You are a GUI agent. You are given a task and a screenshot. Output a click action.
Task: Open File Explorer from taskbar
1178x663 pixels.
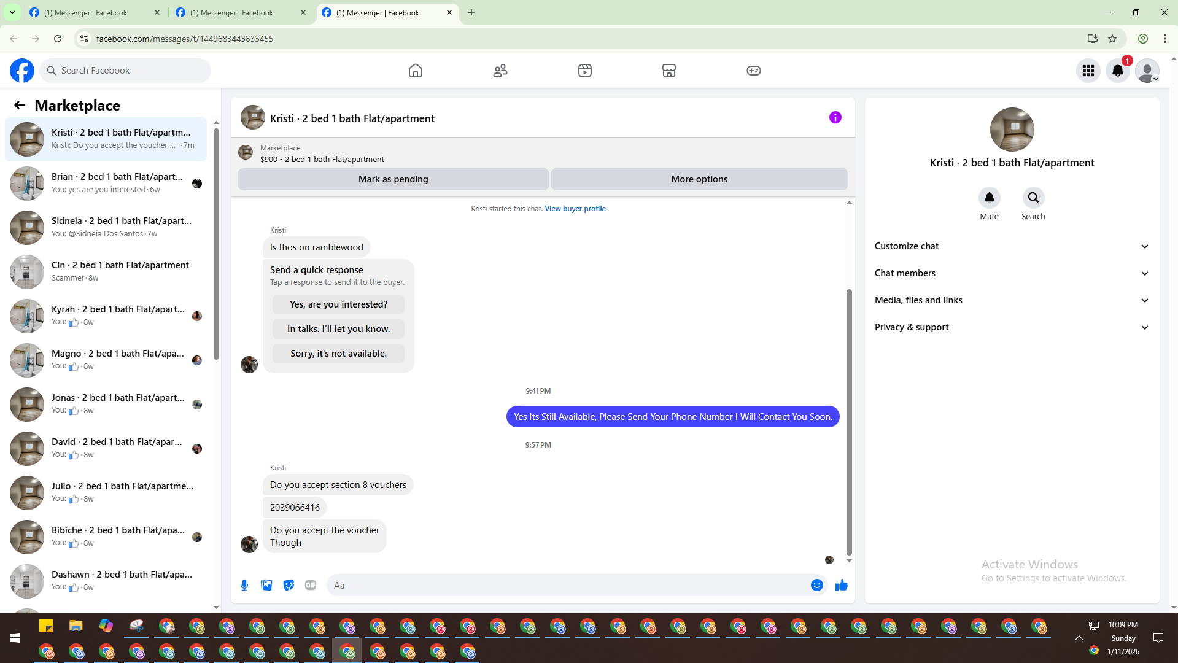(76, 626)
